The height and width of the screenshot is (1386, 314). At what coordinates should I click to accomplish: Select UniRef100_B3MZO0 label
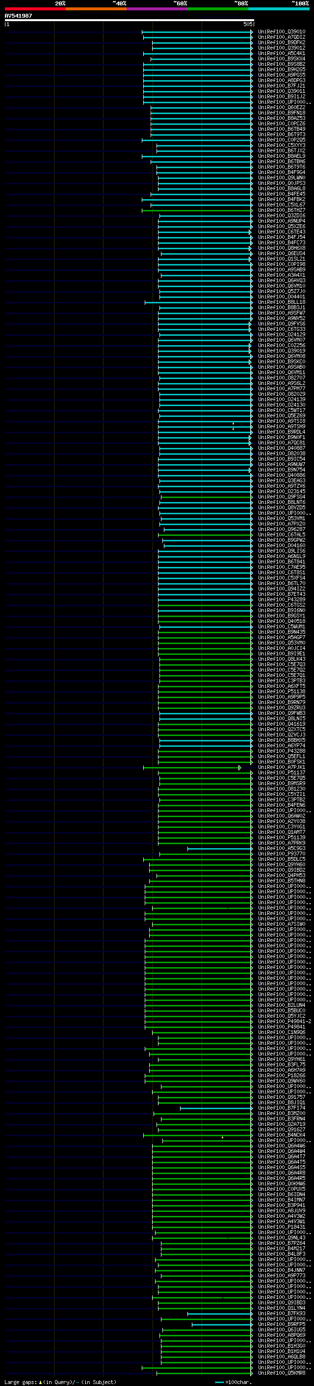[x=282, y=1113]
